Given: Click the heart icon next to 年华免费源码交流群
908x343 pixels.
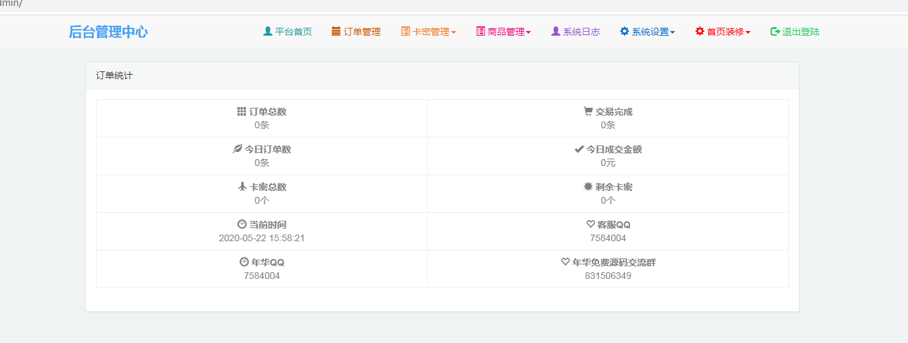Looking at the screenshot, I should (565, 262).
